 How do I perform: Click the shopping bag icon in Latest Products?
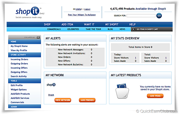[x=122, y=91]
